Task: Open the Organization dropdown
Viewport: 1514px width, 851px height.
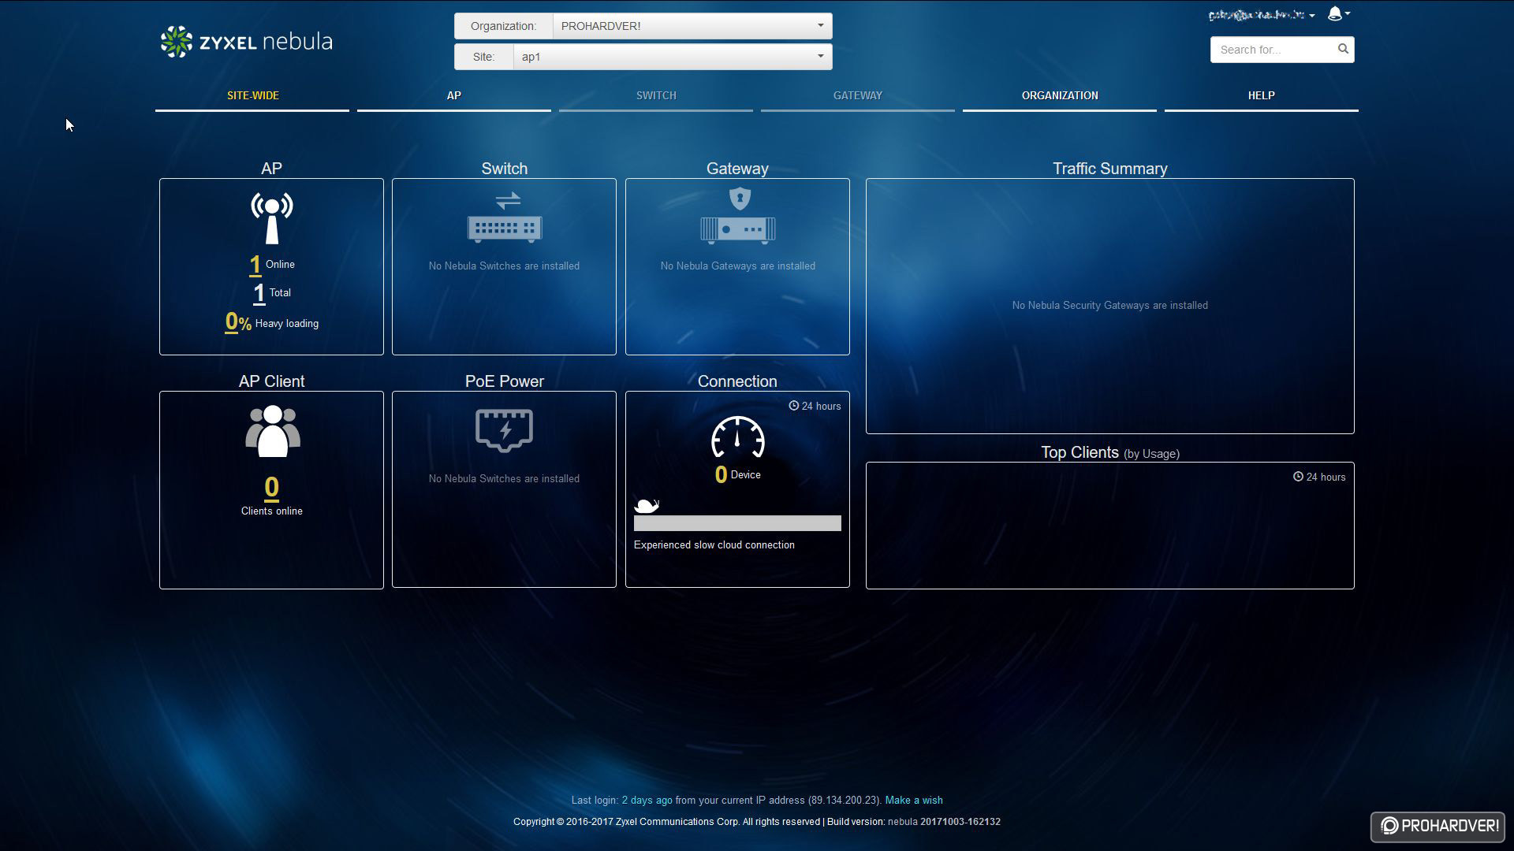Action: coord(692,26)
